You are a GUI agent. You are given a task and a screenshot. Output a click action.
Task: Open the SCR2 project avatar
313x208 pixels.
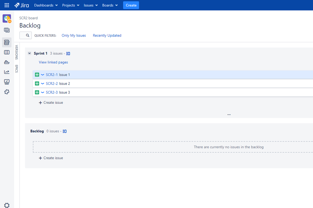(x=7, y=19)
